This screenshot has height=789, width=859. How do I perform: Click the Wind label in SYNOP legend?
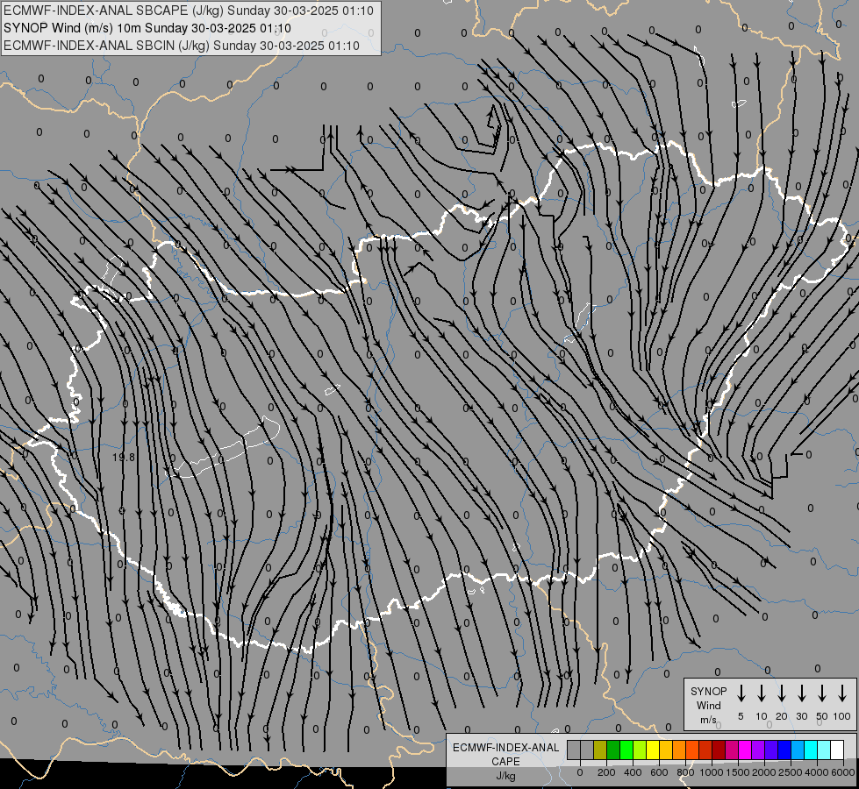pos(708,705)
